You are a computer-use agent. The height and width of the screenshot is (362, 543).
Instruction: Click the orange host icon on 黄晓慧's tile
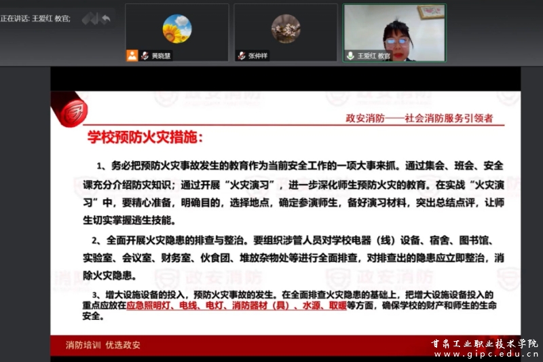point(132,56)
